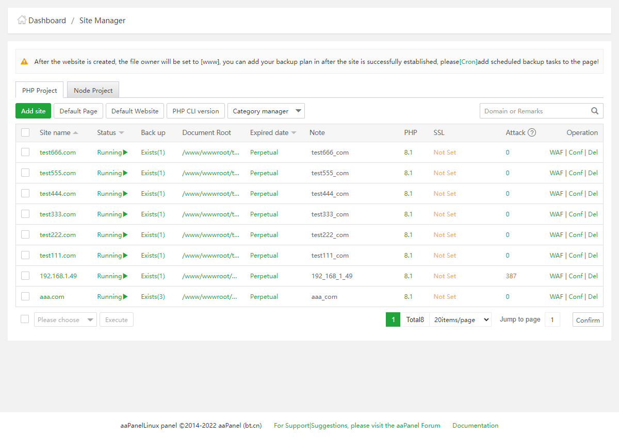Expand the 20items/page selector

(460, 319)
